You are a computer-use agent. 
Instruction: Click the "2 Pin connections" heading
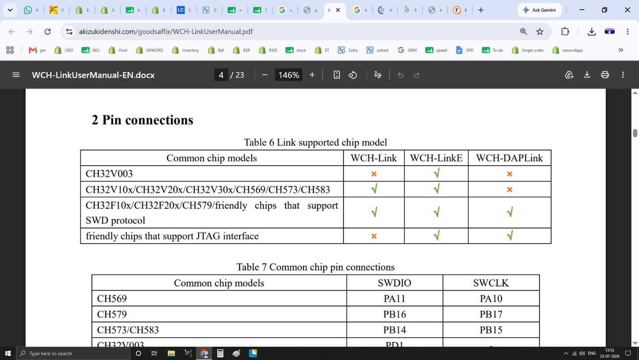click(142, 120)
